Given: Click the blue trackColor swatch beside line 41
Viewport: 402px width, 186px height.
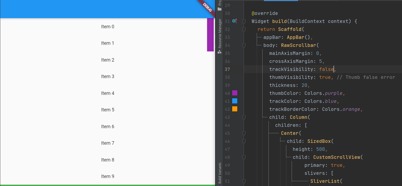Looking at the screenshot, I should coord(235,101).
